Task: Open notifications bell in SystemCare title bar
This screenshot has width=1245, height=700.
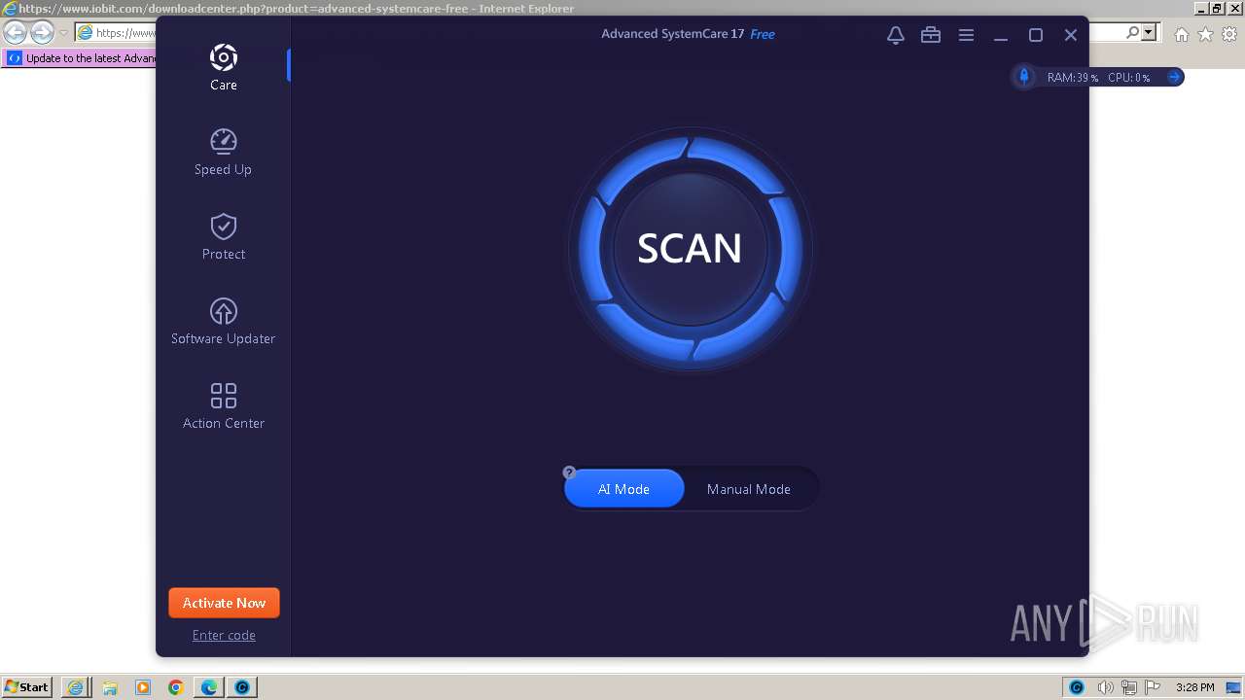Action: tap(896, 35)
